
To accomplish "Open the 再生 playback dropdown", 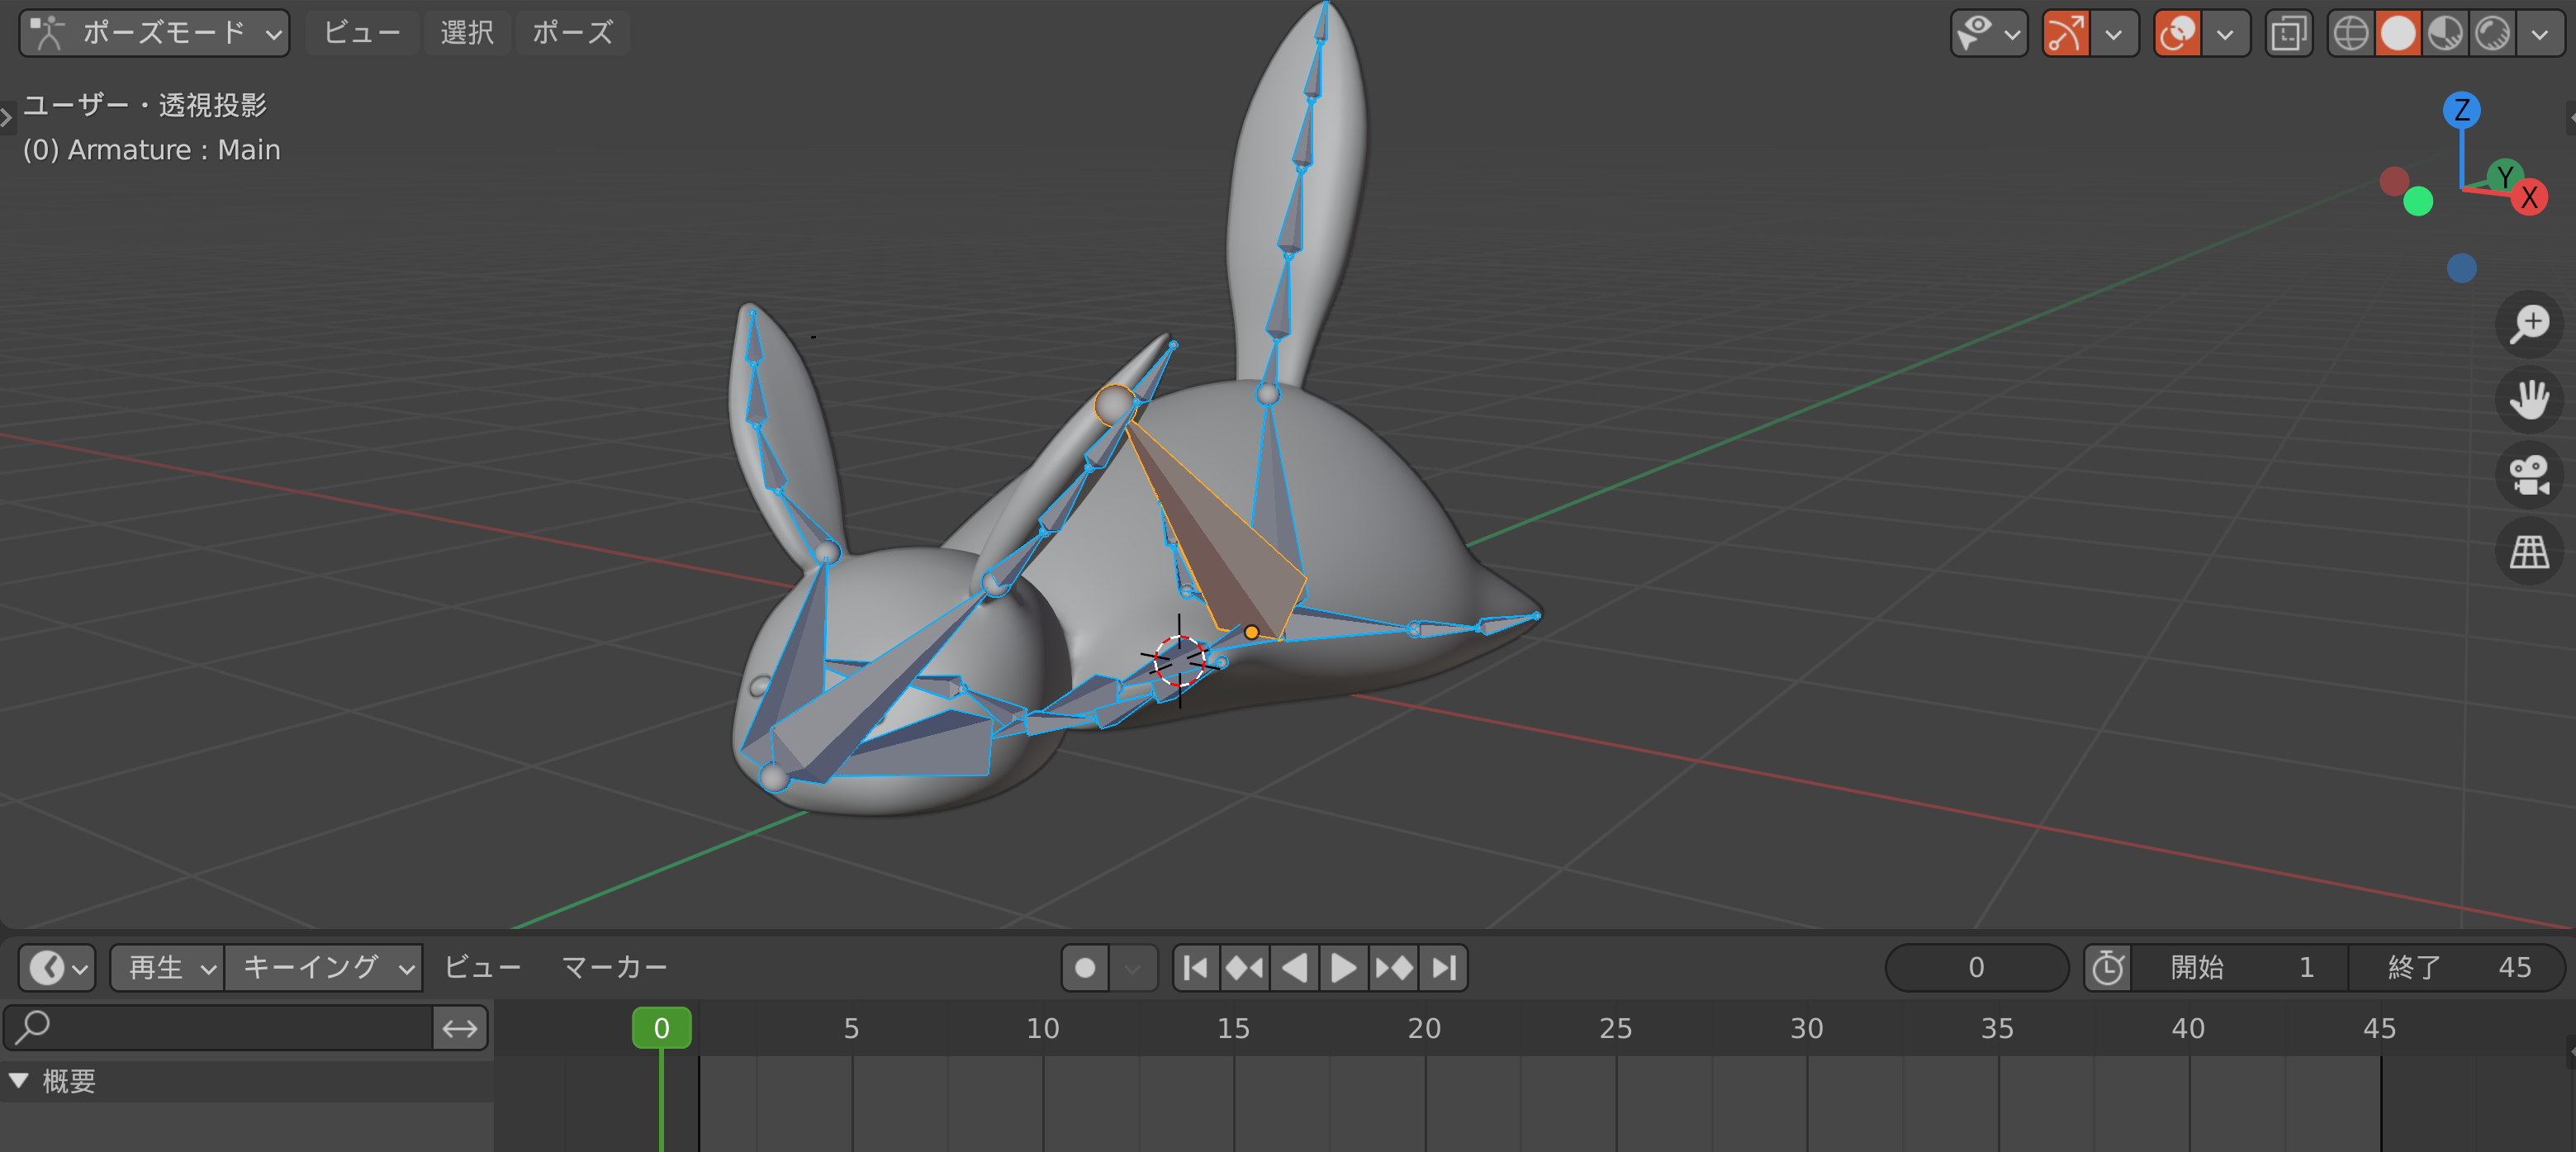I will [x=168, y=968].
